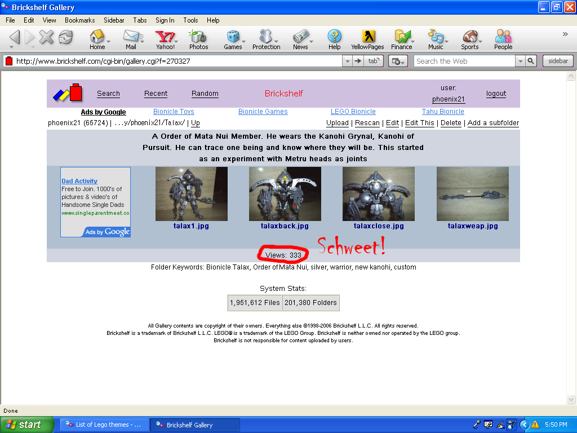Go back with the Back arrow

coord(15,37)
